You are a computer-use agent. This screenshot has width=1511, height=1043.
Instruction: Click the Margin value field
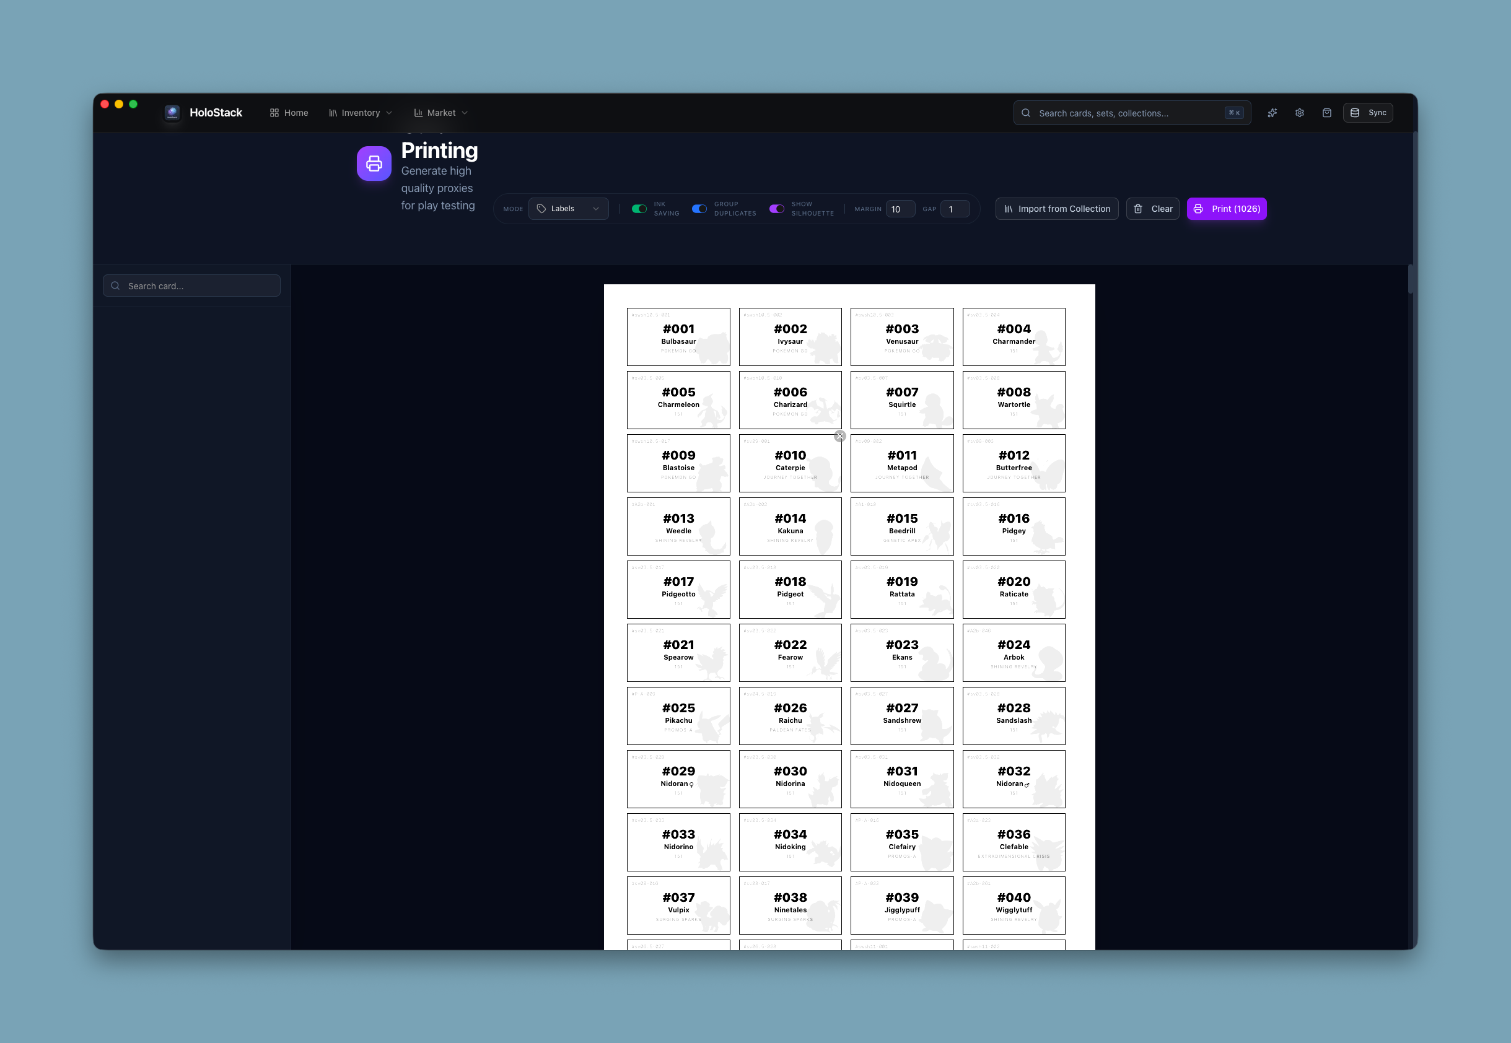click(x=900, y=209)
